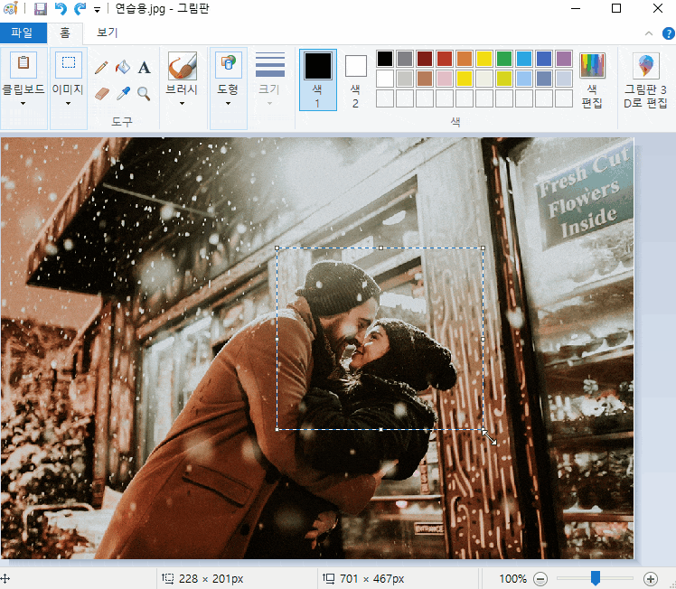676x589 pixels.
Task: Switch to the Home (홈) tab
Action: (x=65, y=33)
